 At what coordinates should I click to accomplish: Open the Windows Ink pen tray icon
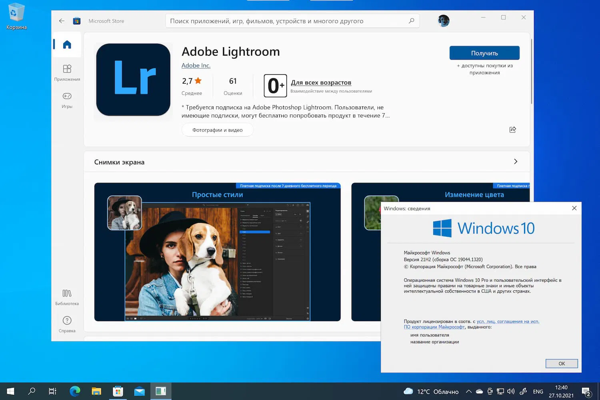coord(523,392)
